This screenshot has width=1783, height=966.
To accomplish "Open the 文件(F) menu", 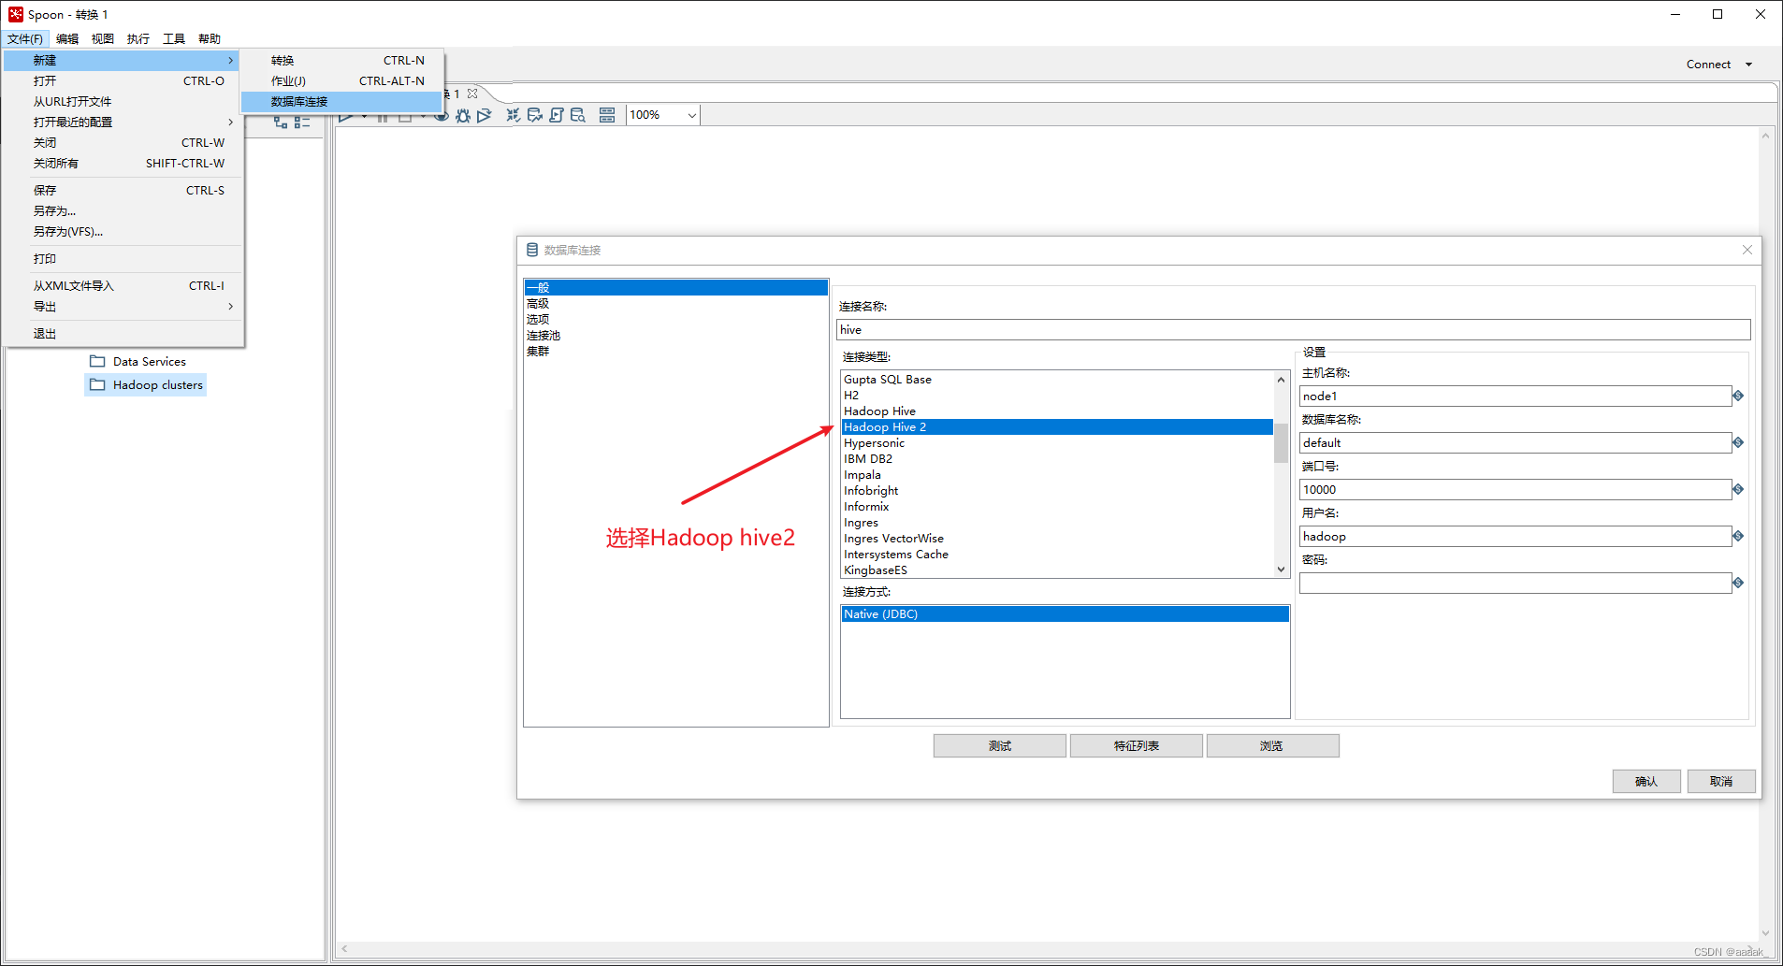I will tap(25, 38).
